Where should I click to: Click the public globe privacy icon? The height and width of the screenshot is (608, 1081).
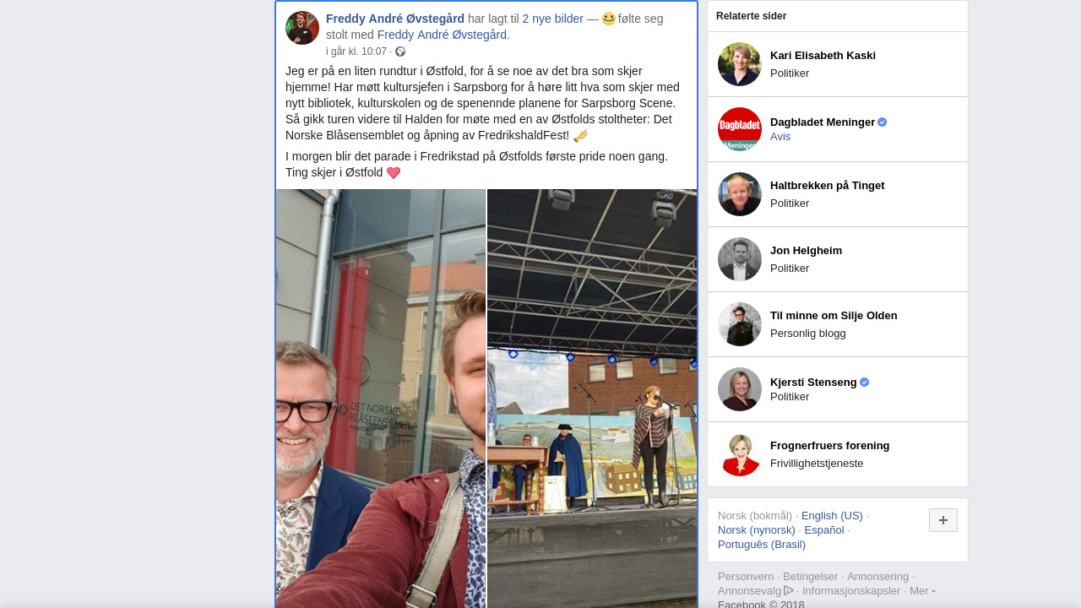click(400, 52)
